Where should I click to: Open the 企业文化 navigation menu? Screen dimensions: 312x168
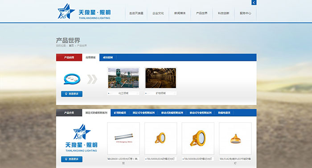[158, 13]
